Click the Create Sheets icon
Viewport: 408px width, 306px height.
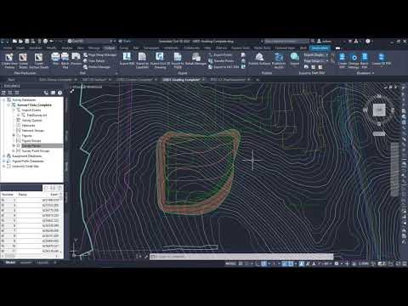(x=23, y=58)
